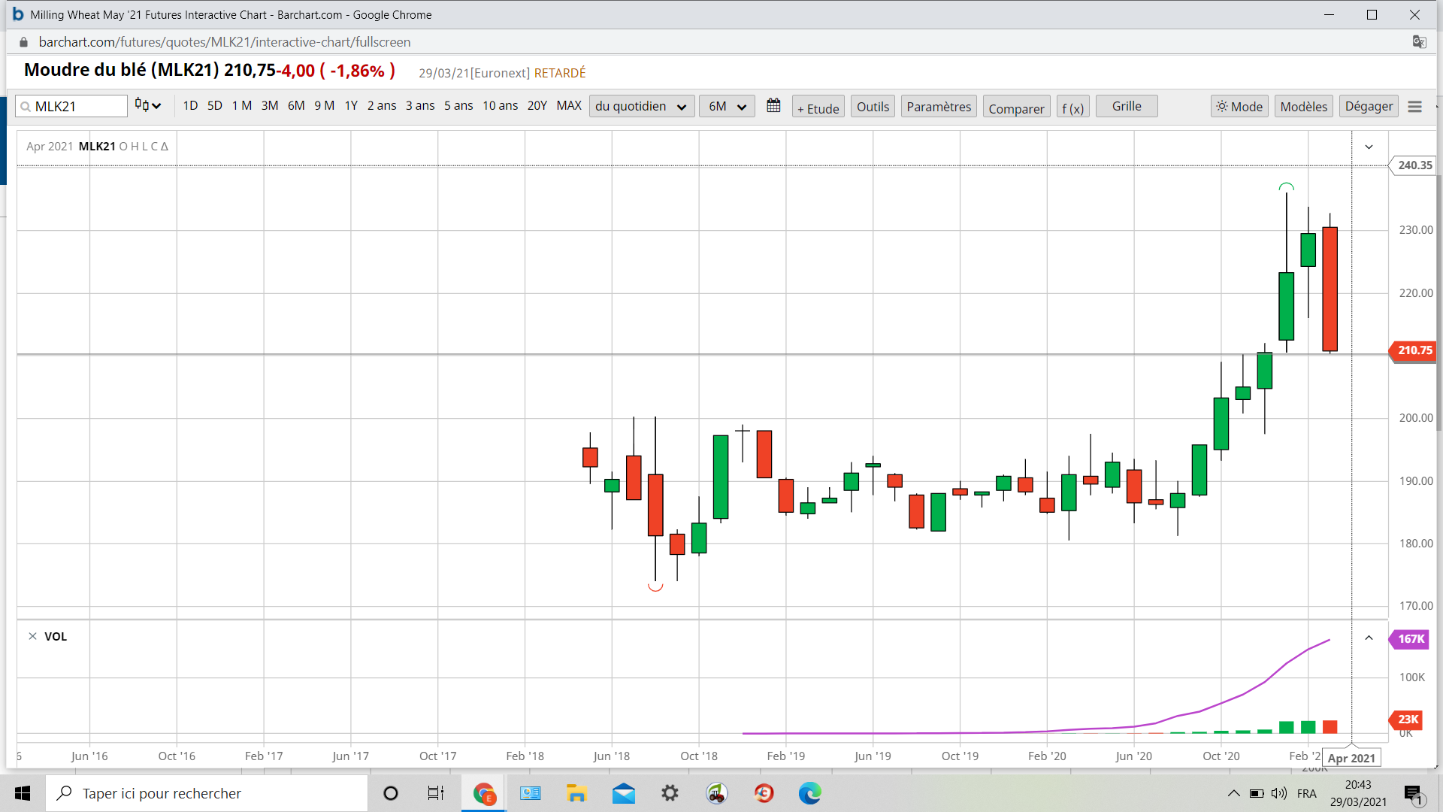Click the + Etude button
Viewport: 1443px width, 812px height.
coord(818,108)
